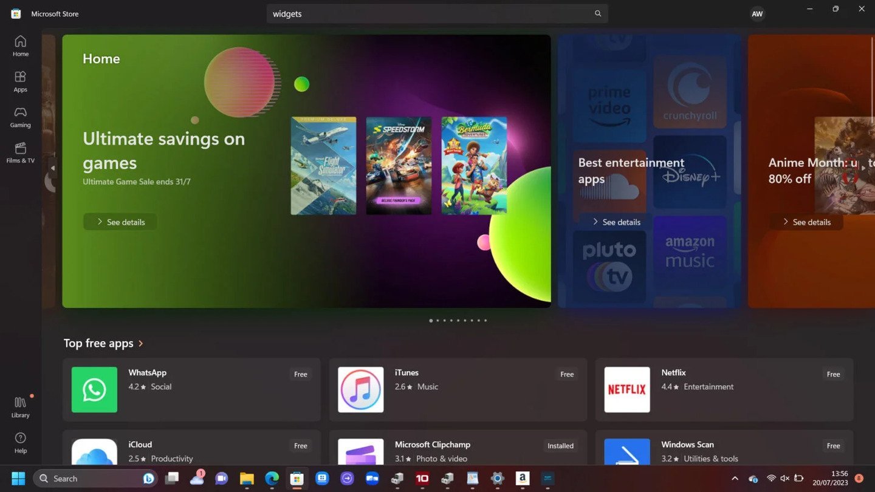Select the first carousel page dot

tap(431, 320)
